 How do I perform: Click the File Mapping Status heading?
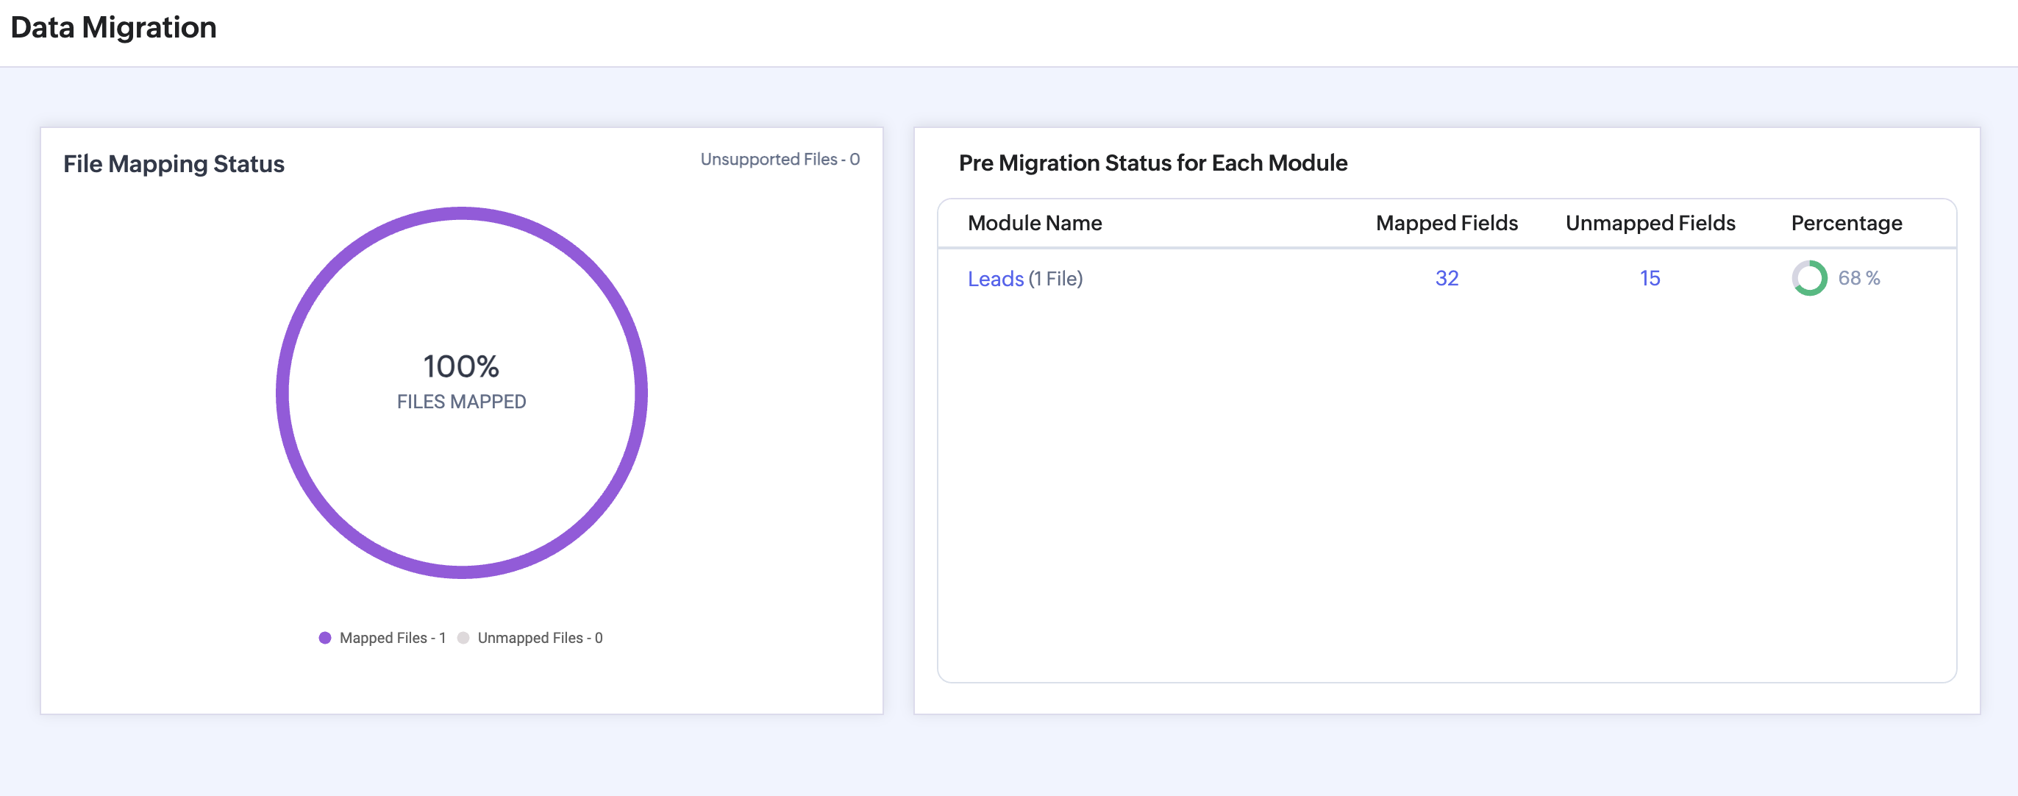pos(174,164)
